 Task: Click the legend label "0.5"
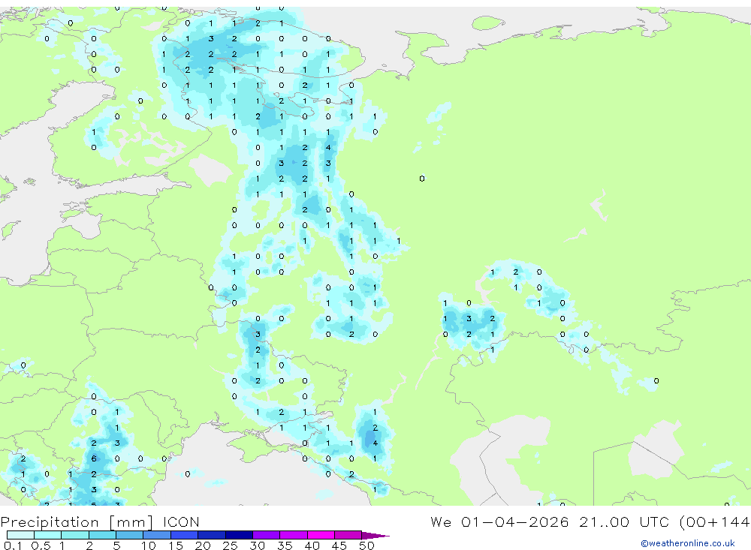tap(41, 545)
